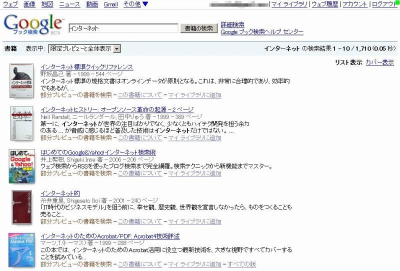Viewport: 400px width, 271px height.
Task: Go to マイ ライブラリ in top bar
Action: click(289, 4)
